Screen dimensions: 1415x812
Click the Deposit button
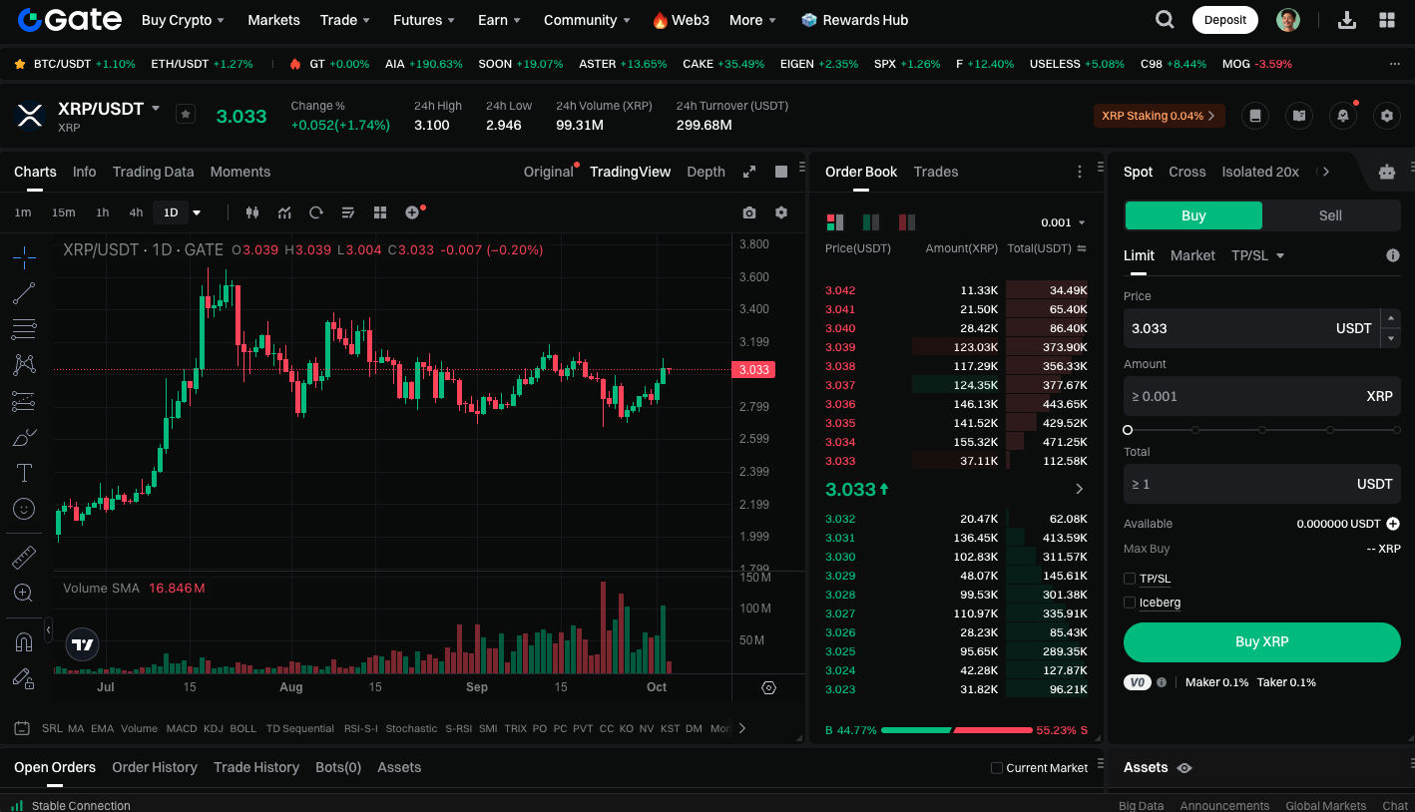(1224, 20)
